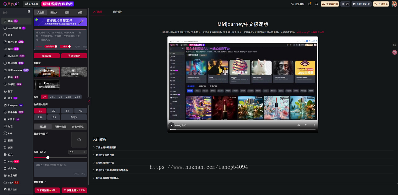This screenshot has width=398, height=195.
Task: Click the 下载客户端 button
Action: (330, 4)
